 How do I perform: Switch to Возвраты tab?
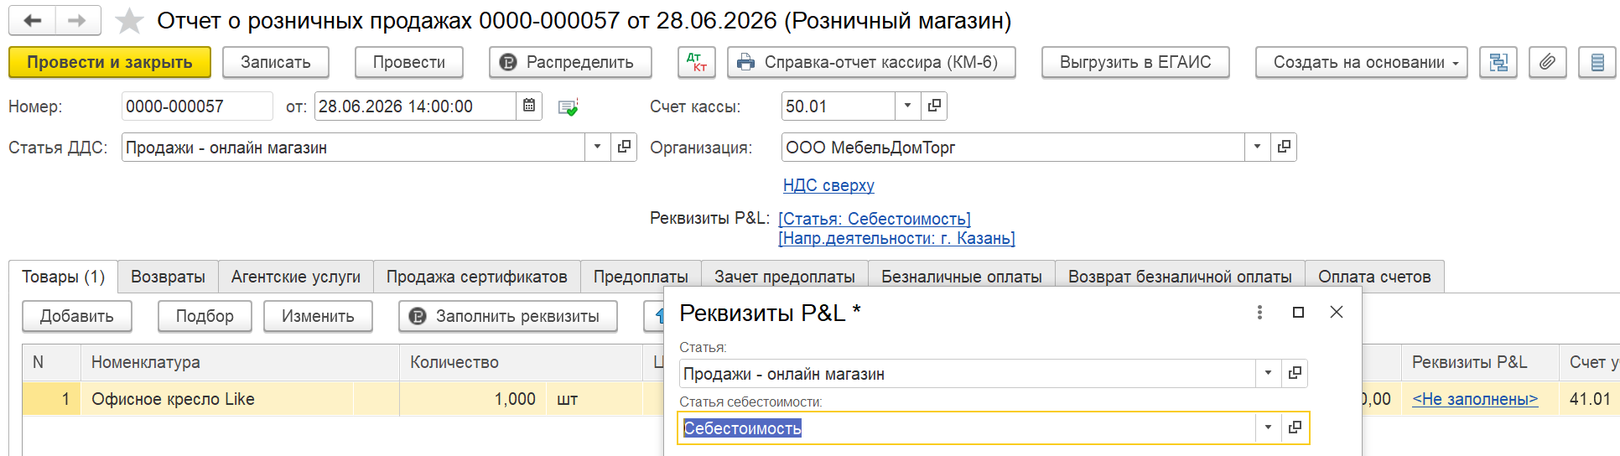(x=168, y=277)
